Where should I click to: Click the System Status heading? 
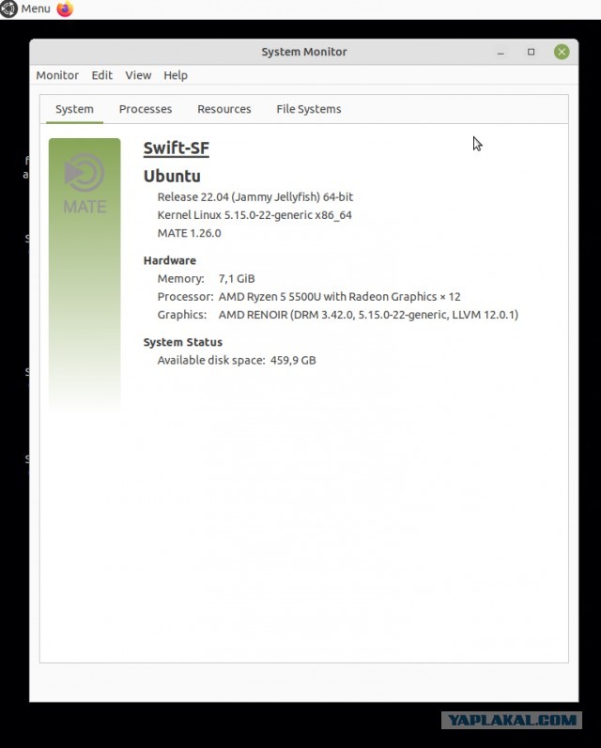pyautogui.click(x=183, y=342)
